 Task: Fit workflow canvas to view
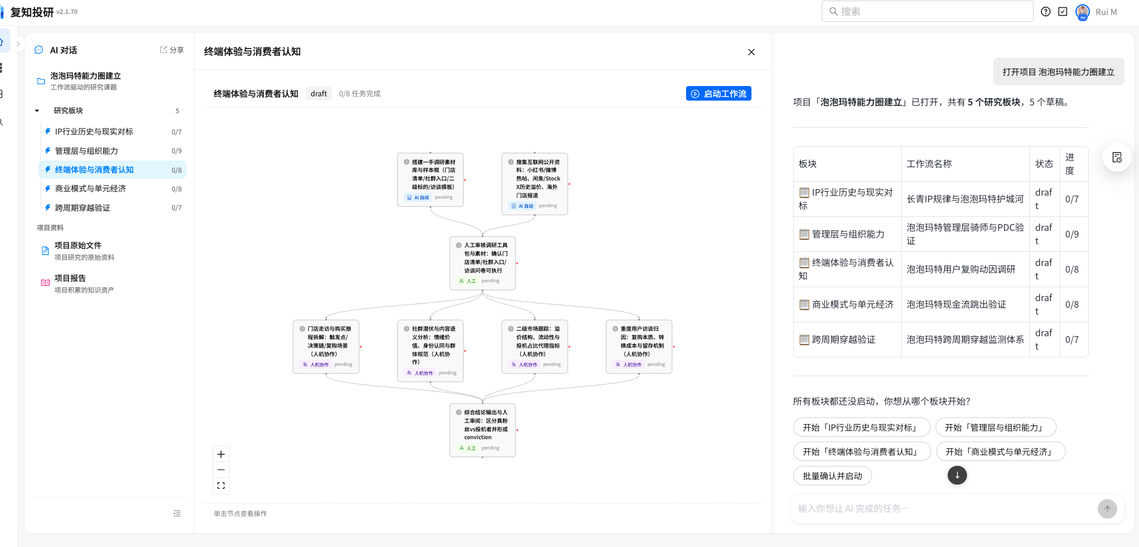coord(221,486)
